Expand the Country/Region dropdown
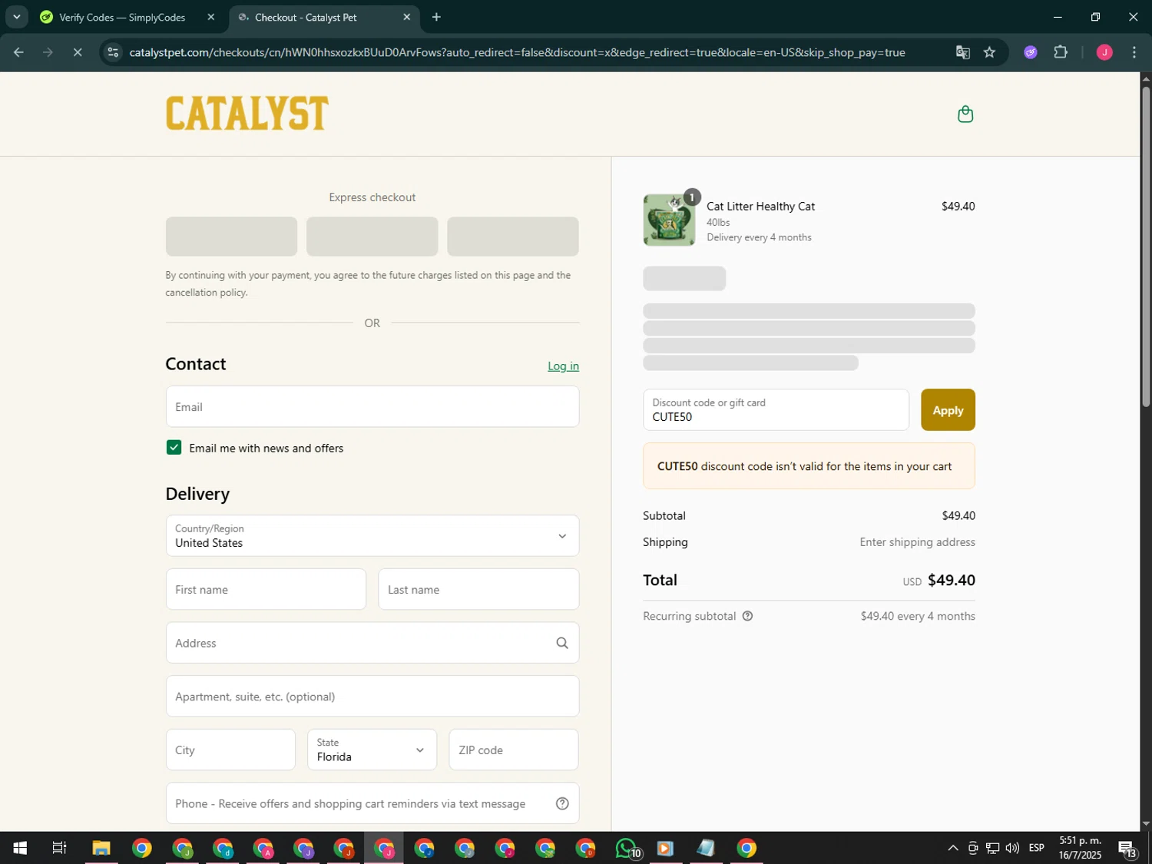 point(372,536)
